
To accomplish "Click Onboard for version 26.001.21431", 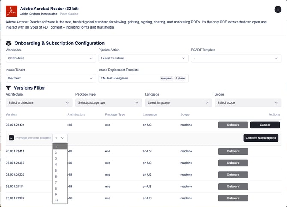I will (x=233, y=125).
